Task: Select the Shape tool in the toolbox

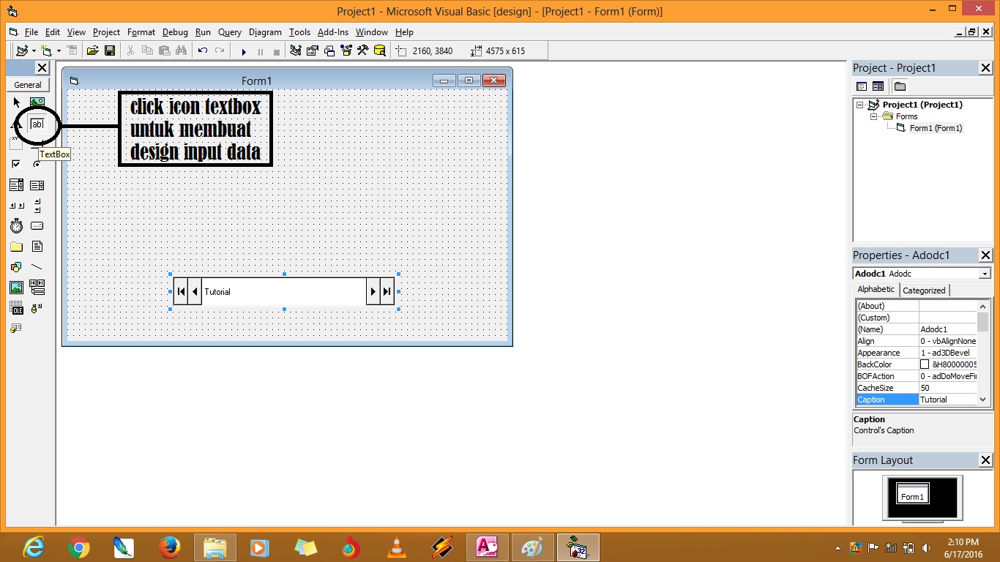Action: tap(16, 267)
